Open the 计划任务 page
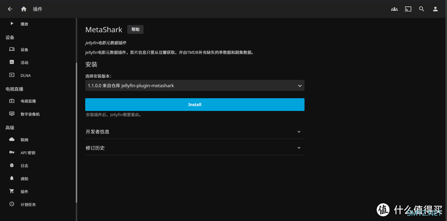Screen dimensions: 447x221 [x=38, y=204]
